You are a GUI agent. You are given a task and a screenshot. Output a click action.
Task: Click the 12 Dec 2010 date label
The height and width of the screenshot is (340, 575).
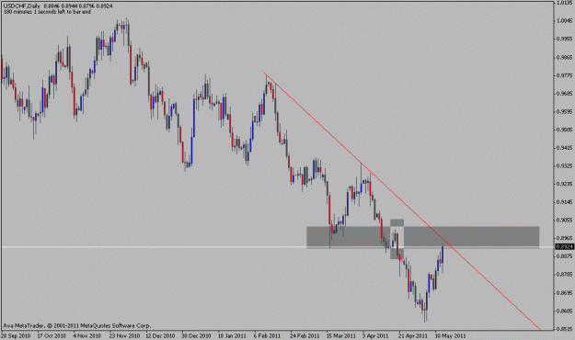tap(160, 335)
